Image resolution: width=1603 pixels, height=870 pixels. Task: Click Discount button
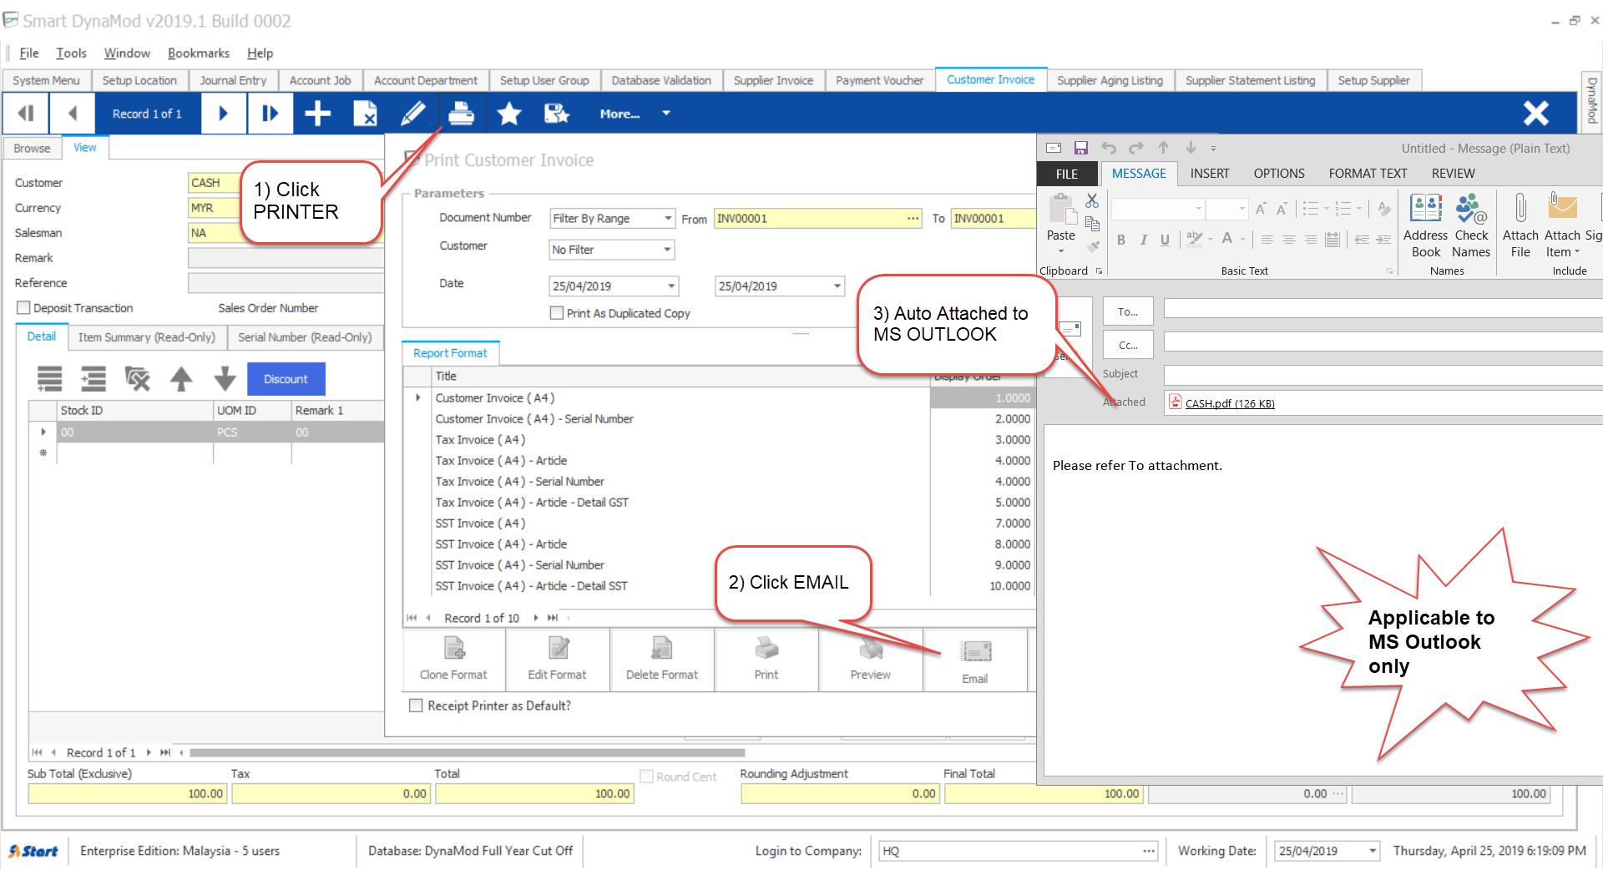286,379
